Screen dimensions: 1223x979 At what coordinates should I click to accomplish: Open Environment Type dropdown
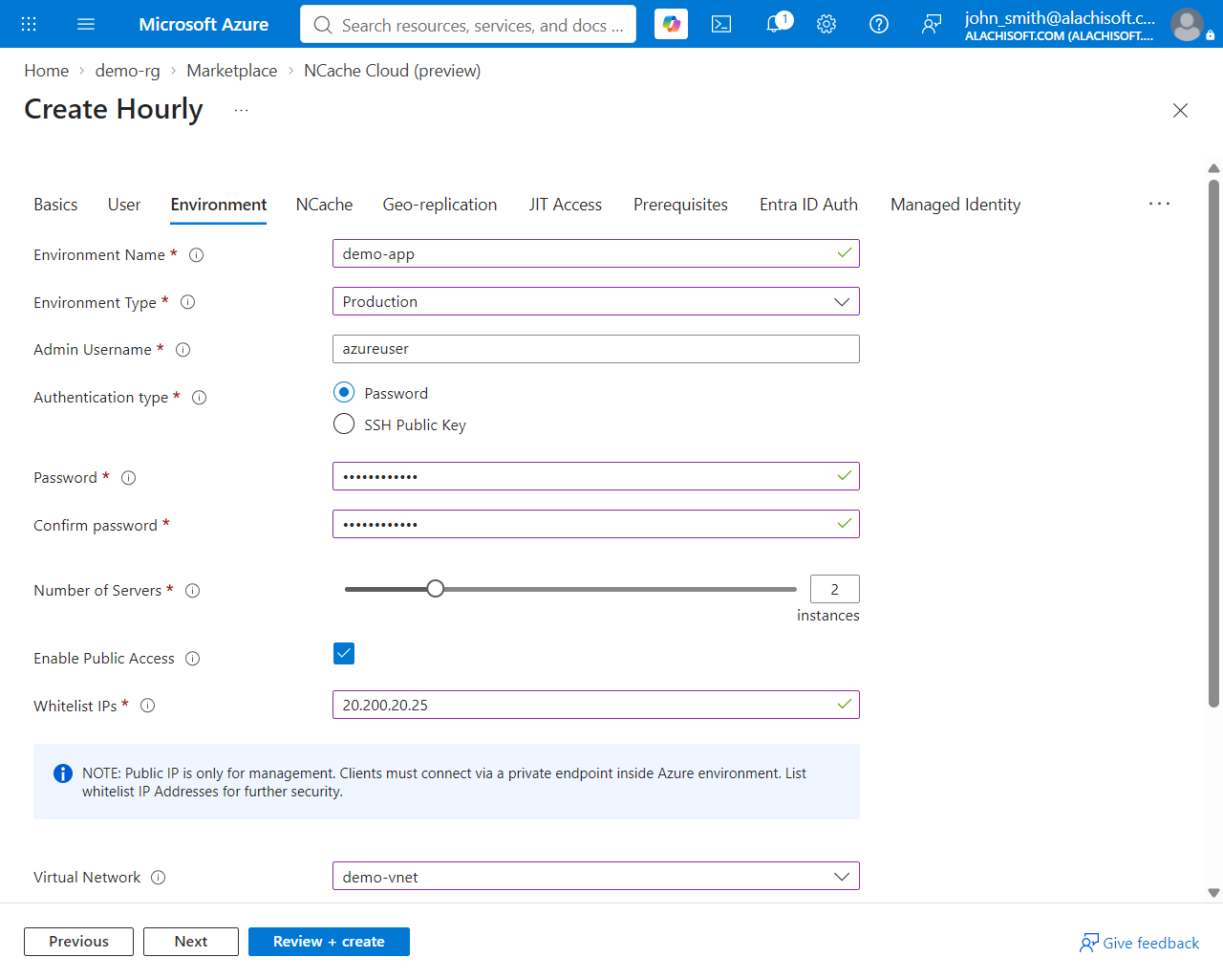click(x=596, y=301)
